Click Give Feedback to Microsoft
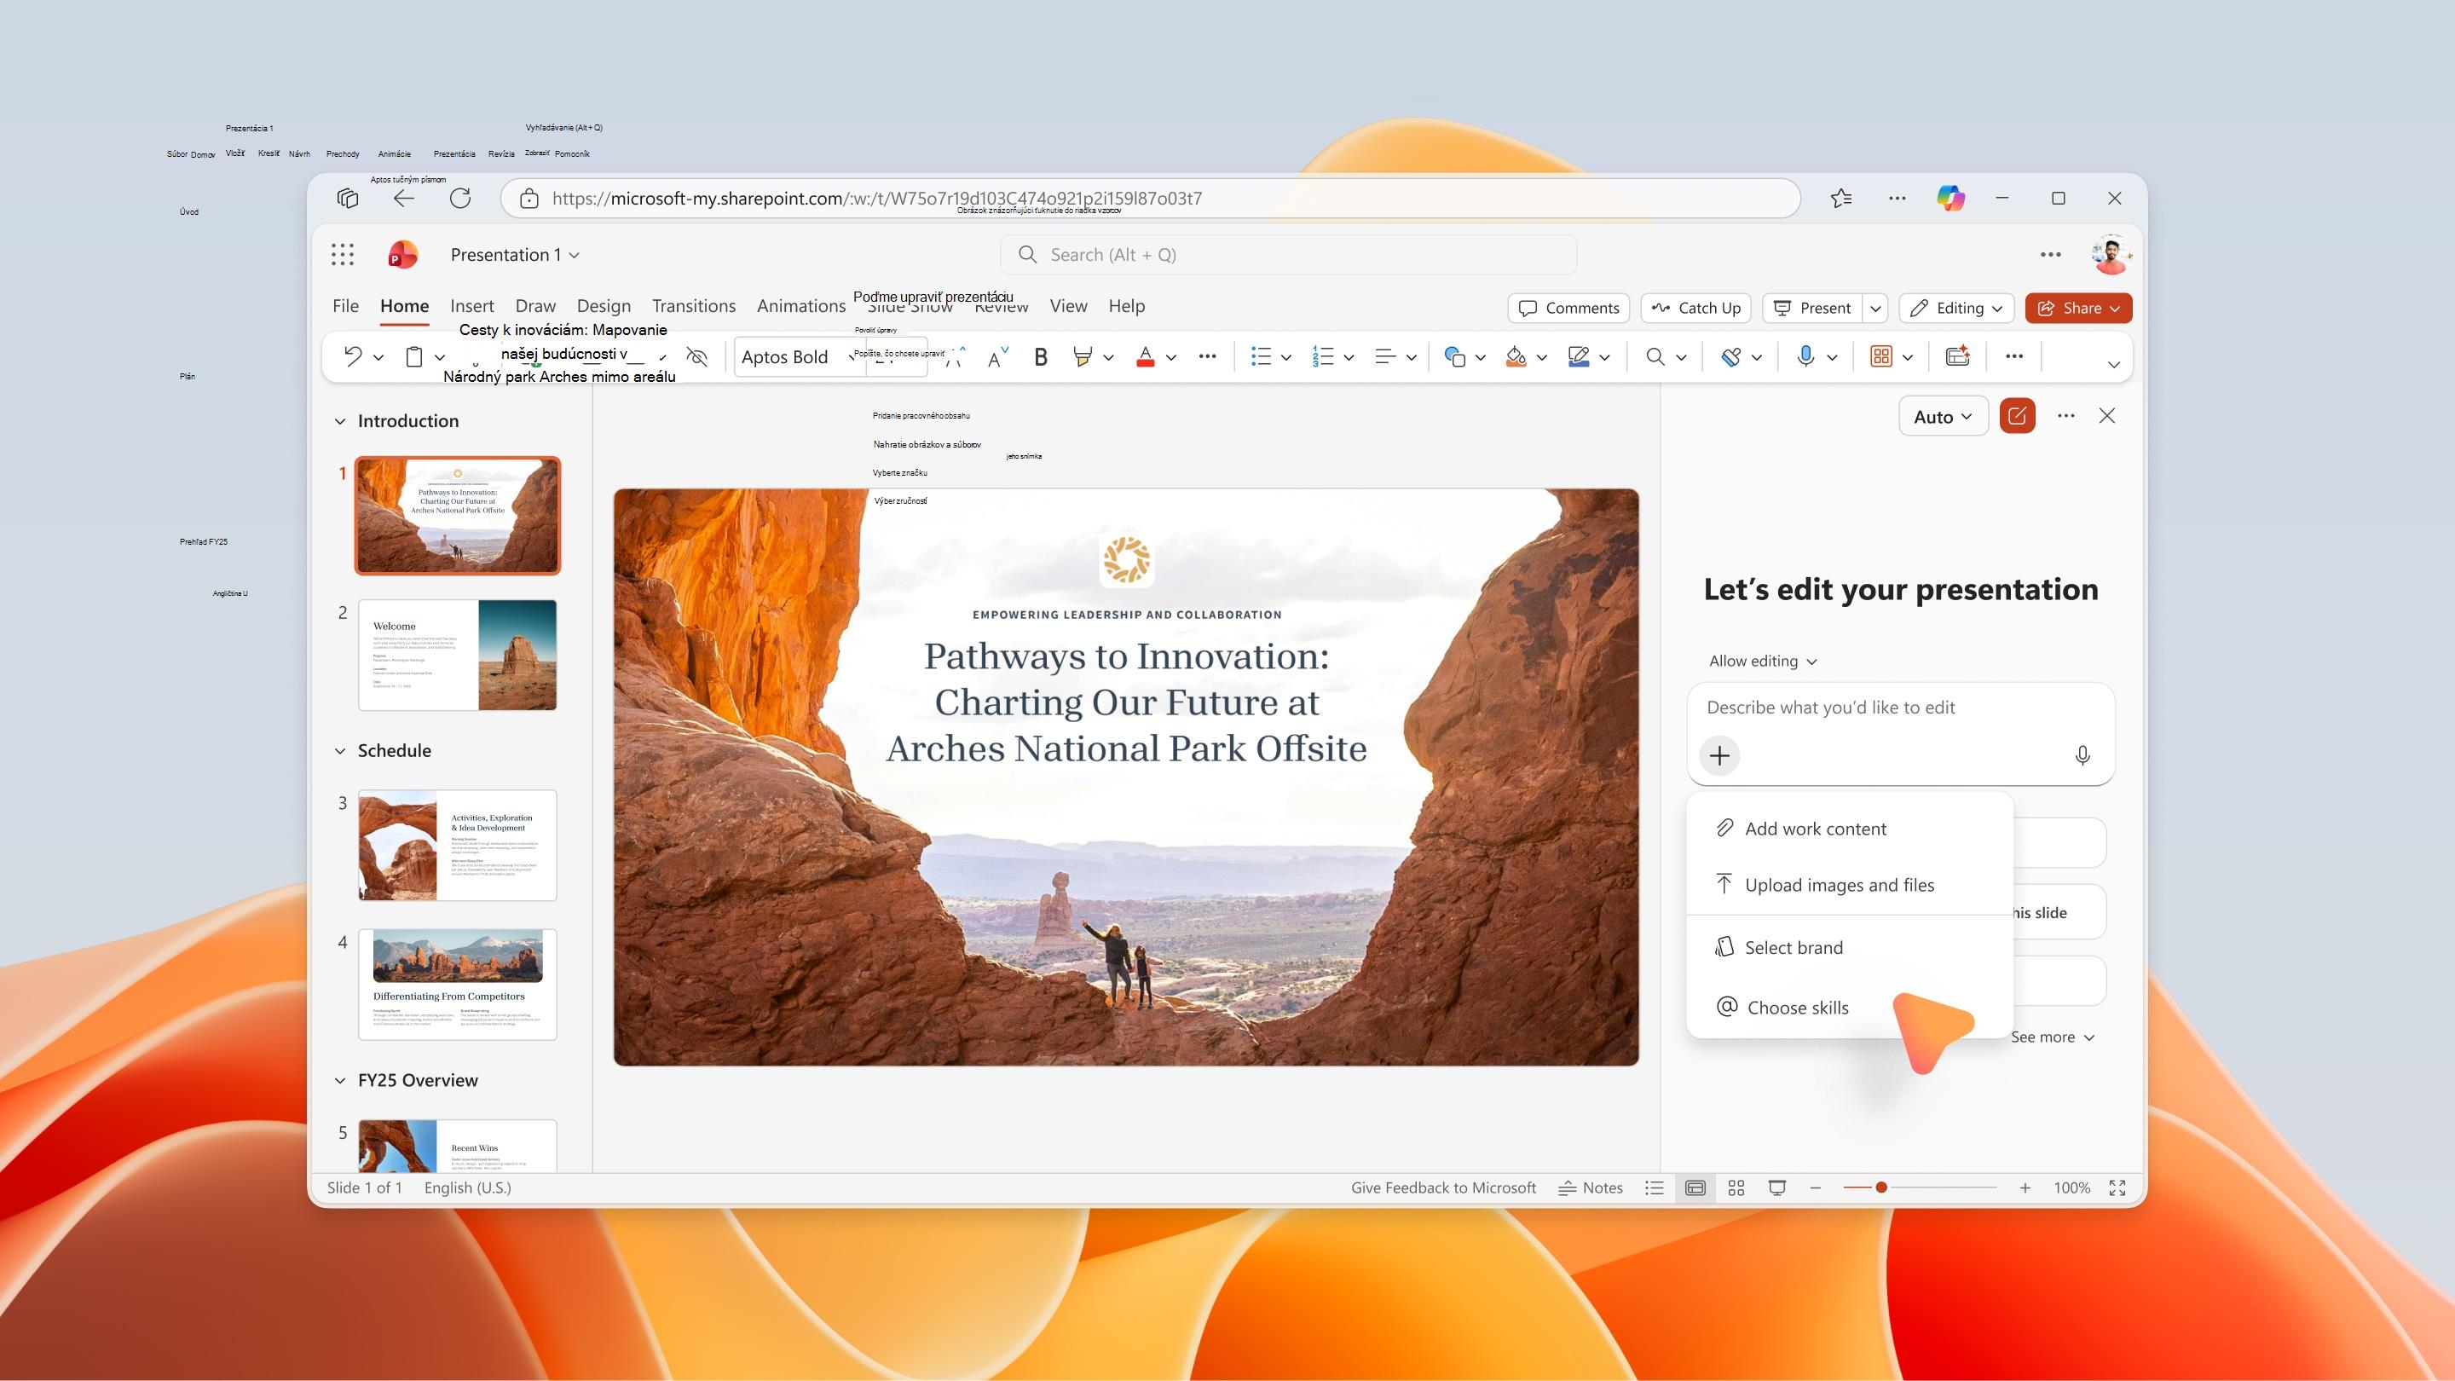 coord(1443,1187)
